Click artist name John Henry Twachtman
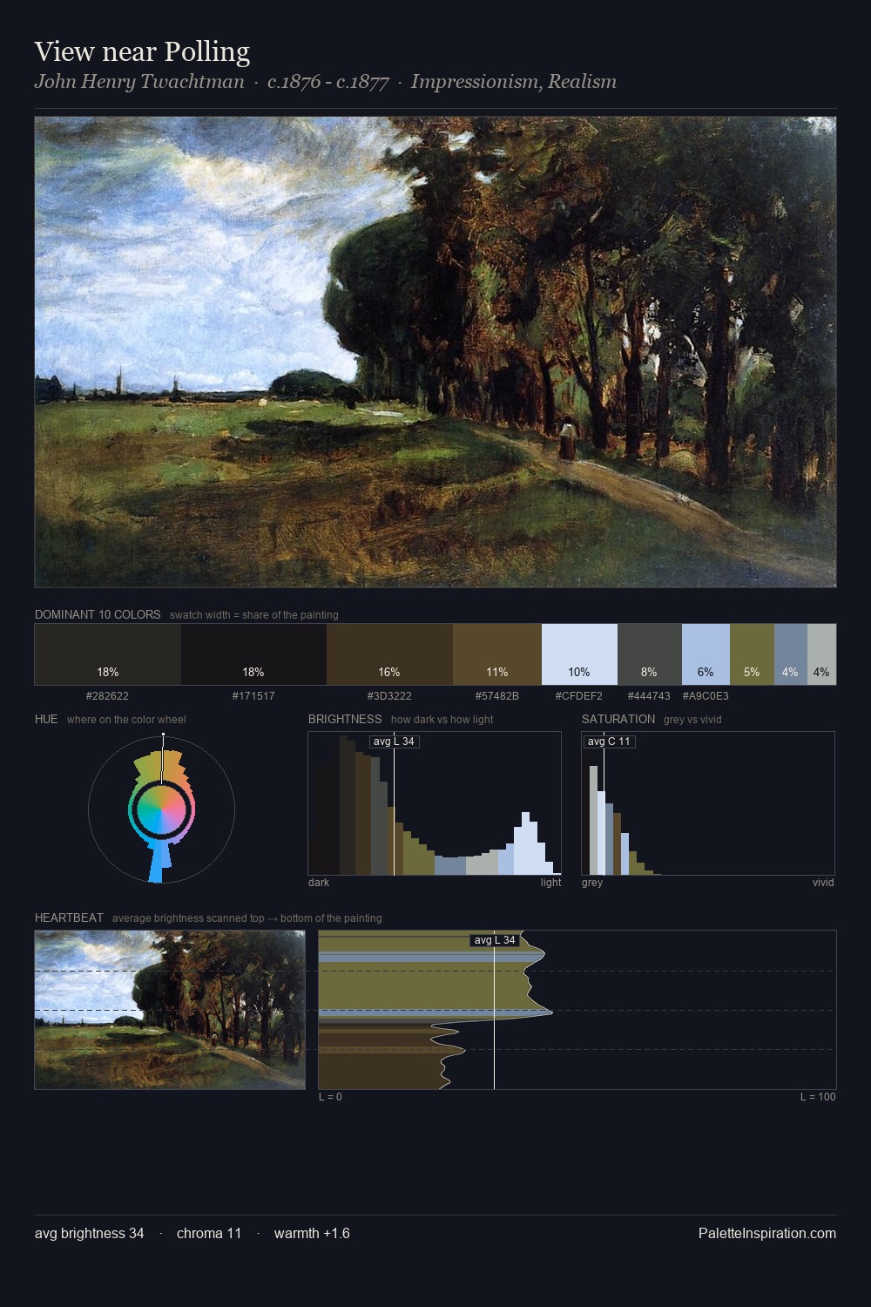The width and height of the screenshot is (871, 1307). tap(139, 82)
